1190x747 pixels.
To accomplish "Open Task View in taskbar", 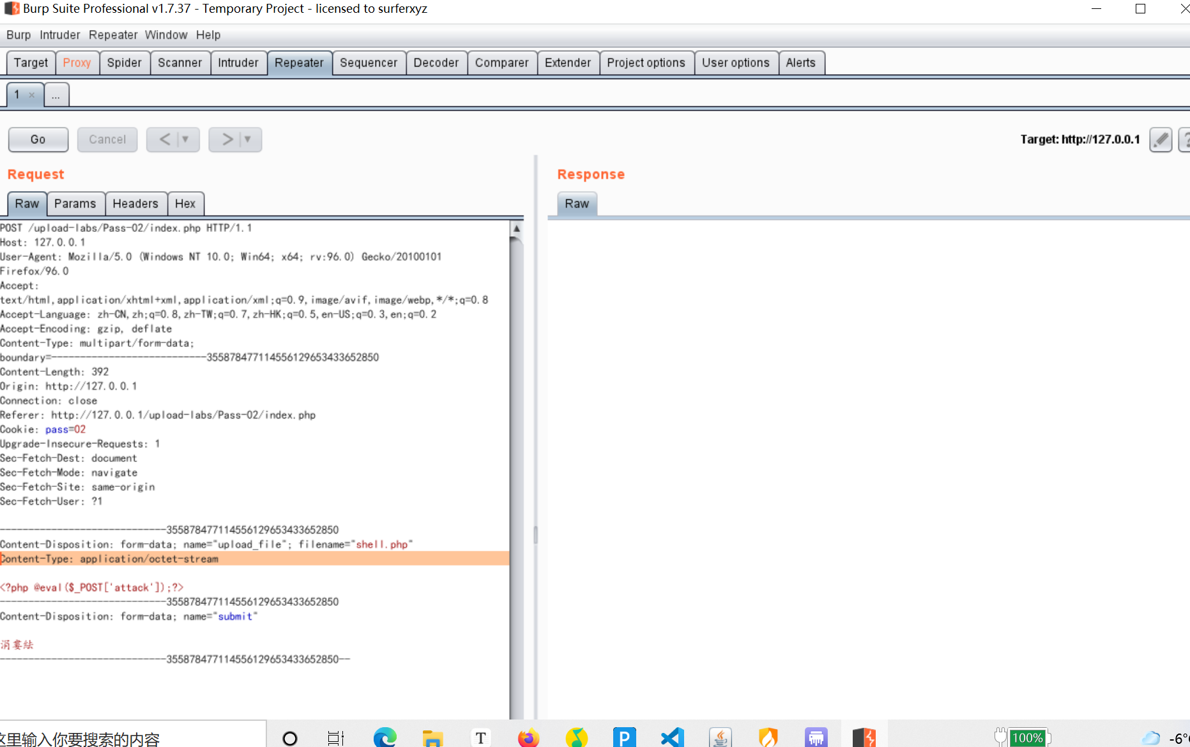I will [x=336, y=738].
